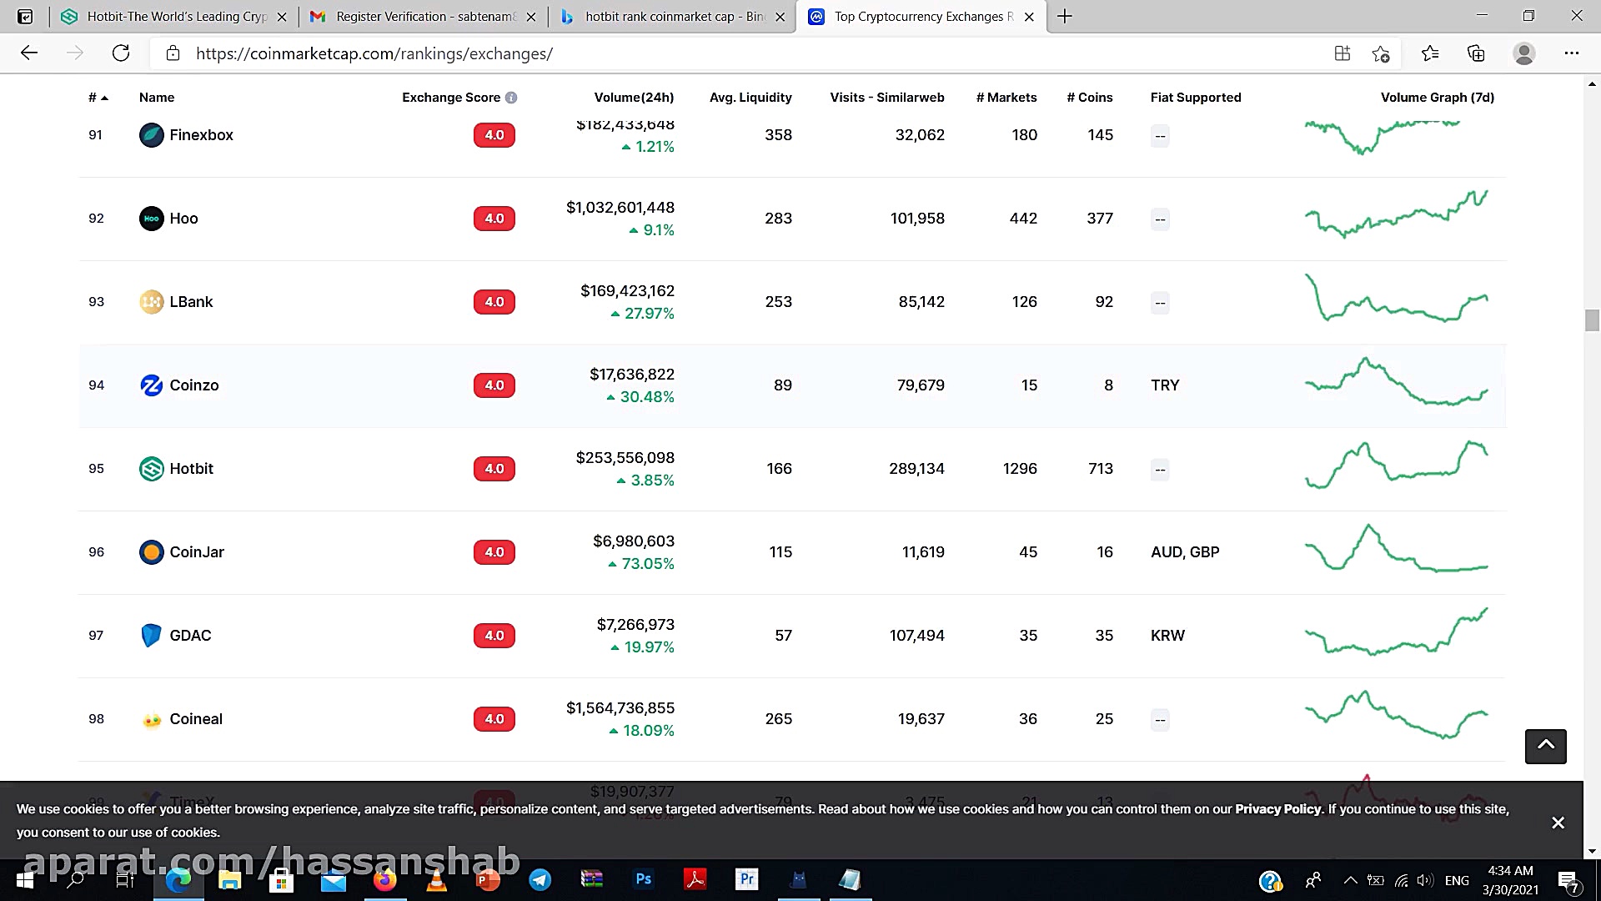Viewport: 1601px width, 901px height.
Task: Sort by Visits - Similarweb column
Action: (887, 98)
